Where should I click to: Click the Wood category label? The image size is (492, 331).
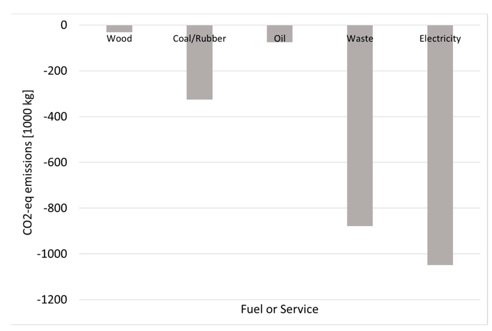pos(119,39)
